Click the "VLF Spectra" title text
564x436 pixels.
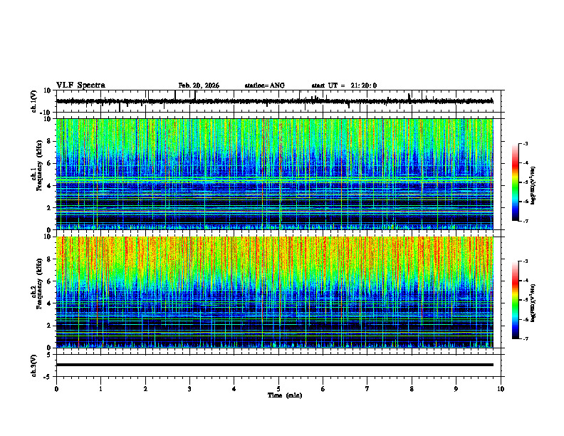[x=80, y=85]
